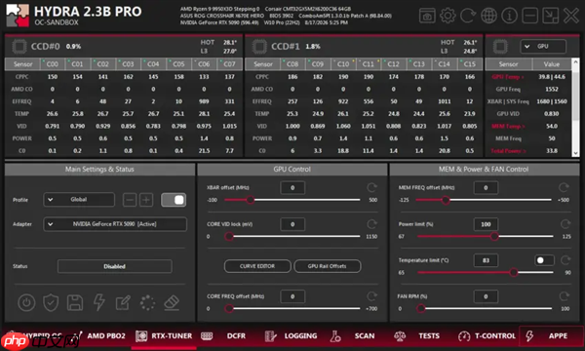Viewport: 585px width, 351px height.
Task: Click the MEM Temp sensor row label
Action: [508, 126]
